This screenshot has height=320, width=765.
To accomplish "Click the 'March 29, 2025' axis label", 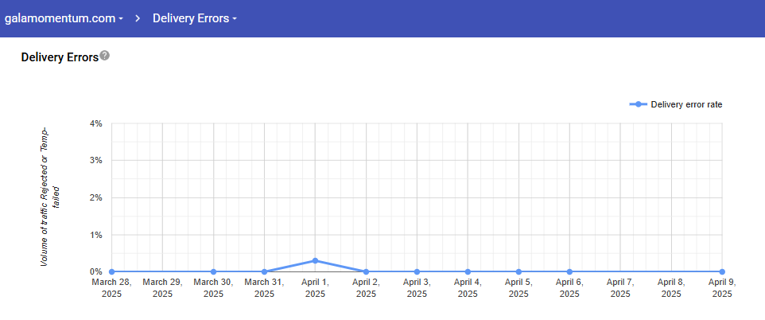I will (x=162, y=287).
